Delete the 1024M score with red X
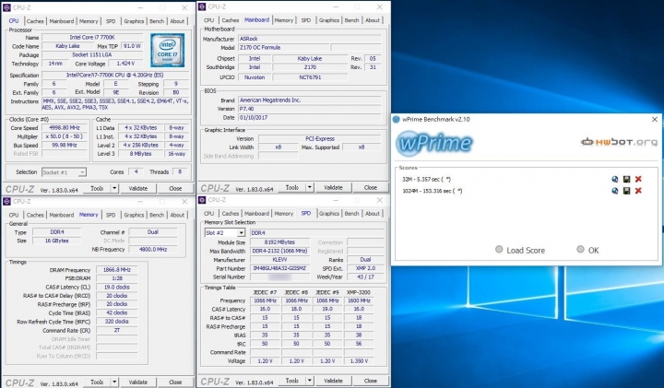664x388 pixels. [638, 191]
